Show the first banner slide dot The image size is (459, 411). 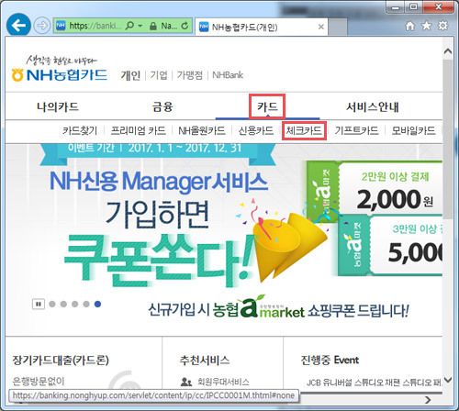tap(52, 304)
